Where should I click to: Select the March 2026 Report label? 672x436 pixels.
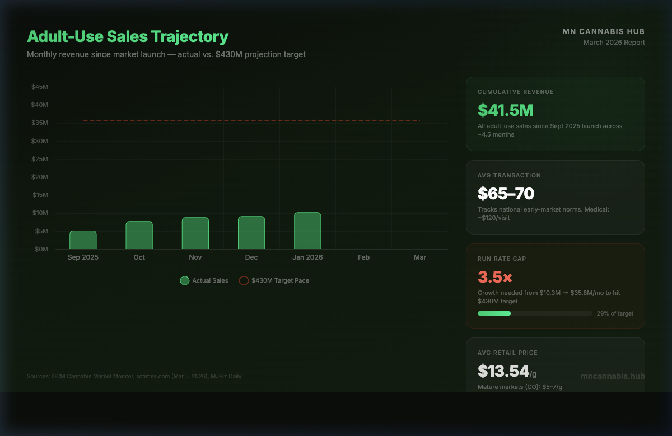pos(614,42)
